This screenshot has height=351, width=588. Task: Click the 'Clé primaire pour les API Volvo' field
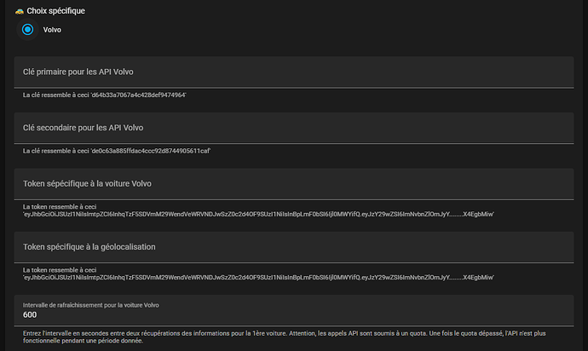(x=294, y=72)
